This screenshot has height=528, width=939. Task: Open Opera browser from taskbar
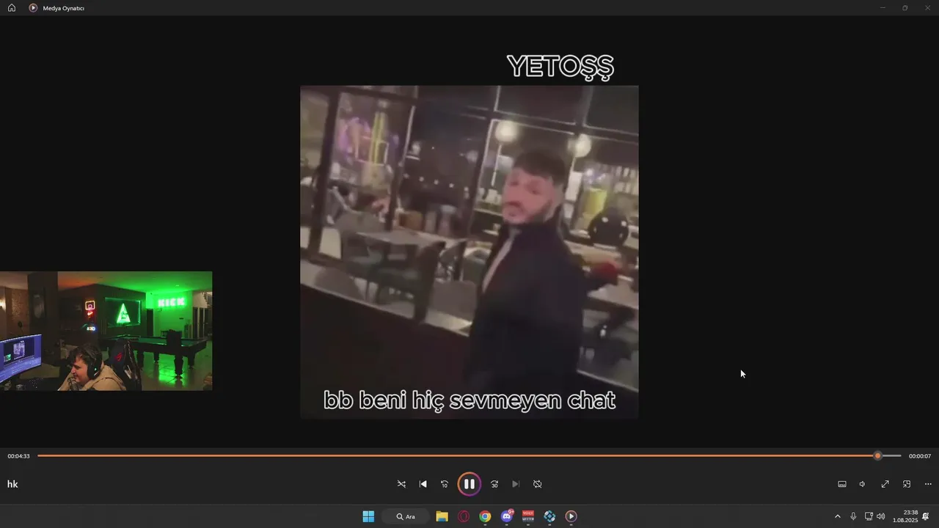(x=464, y=516)
